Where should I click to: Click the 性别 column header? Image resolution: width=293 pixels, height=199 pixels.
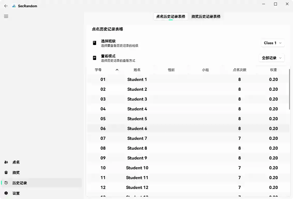click(171, 70)
